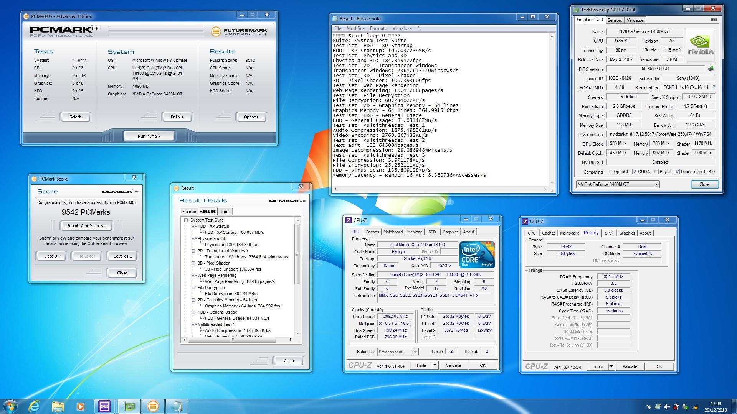Click the Bus Interface question mark help icon
Viewport: 737px width, 414px height.
tap(714, 88)
